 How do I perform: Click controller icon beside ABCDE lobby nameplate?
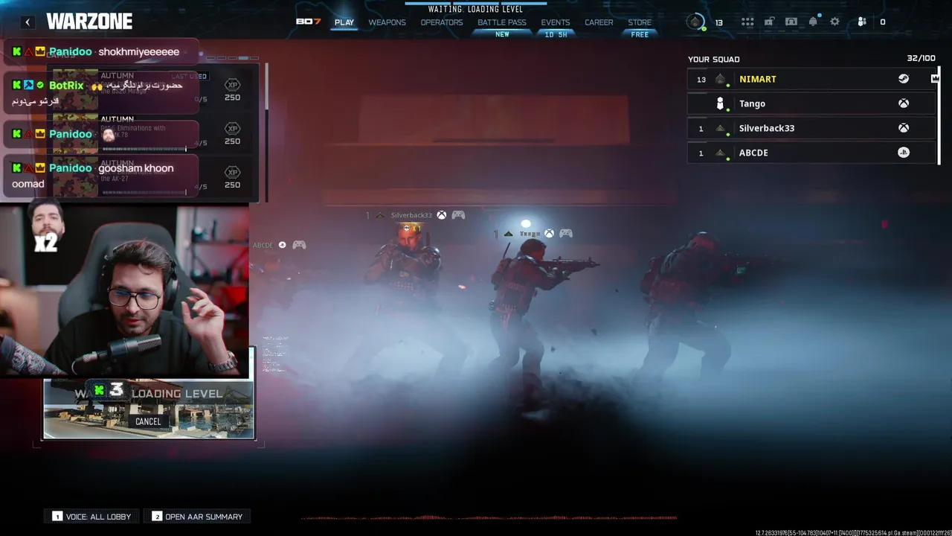299,245
